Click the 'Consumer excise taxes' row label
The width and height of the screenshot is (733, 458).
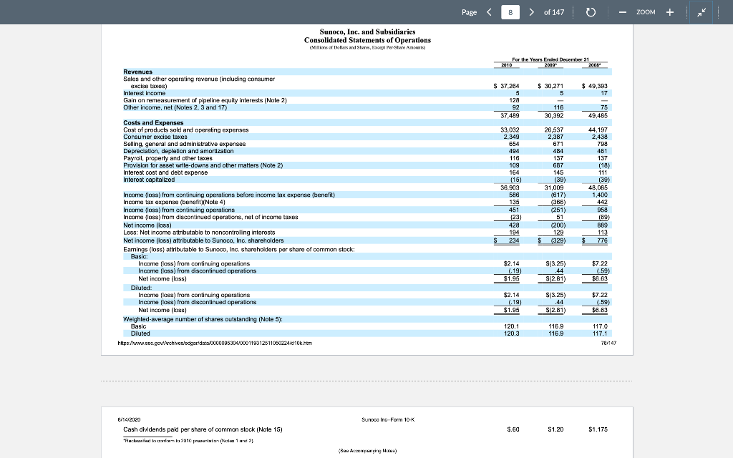pyautogui.click(x=155, y=137)
